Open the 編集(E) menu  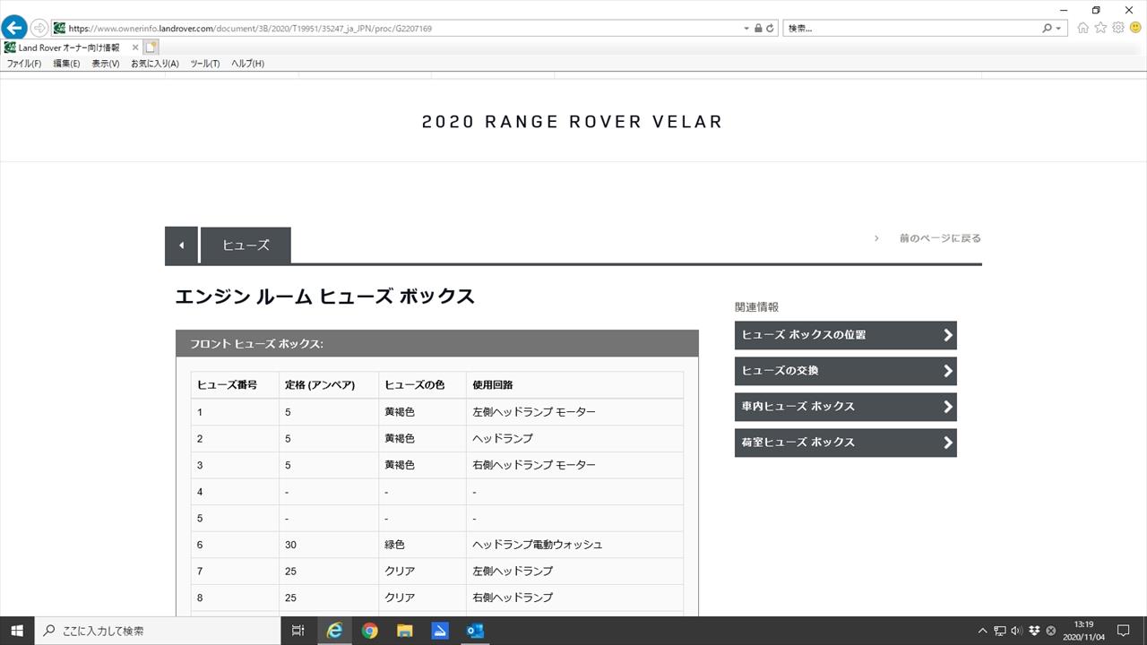point(66,64)
